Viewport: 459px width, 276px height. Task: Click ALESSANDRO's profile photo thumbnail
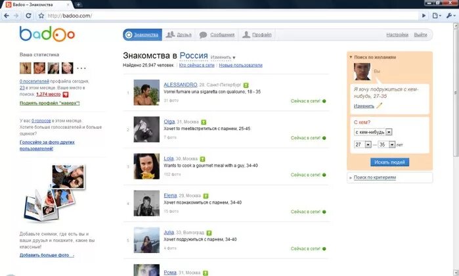point(146,92)
